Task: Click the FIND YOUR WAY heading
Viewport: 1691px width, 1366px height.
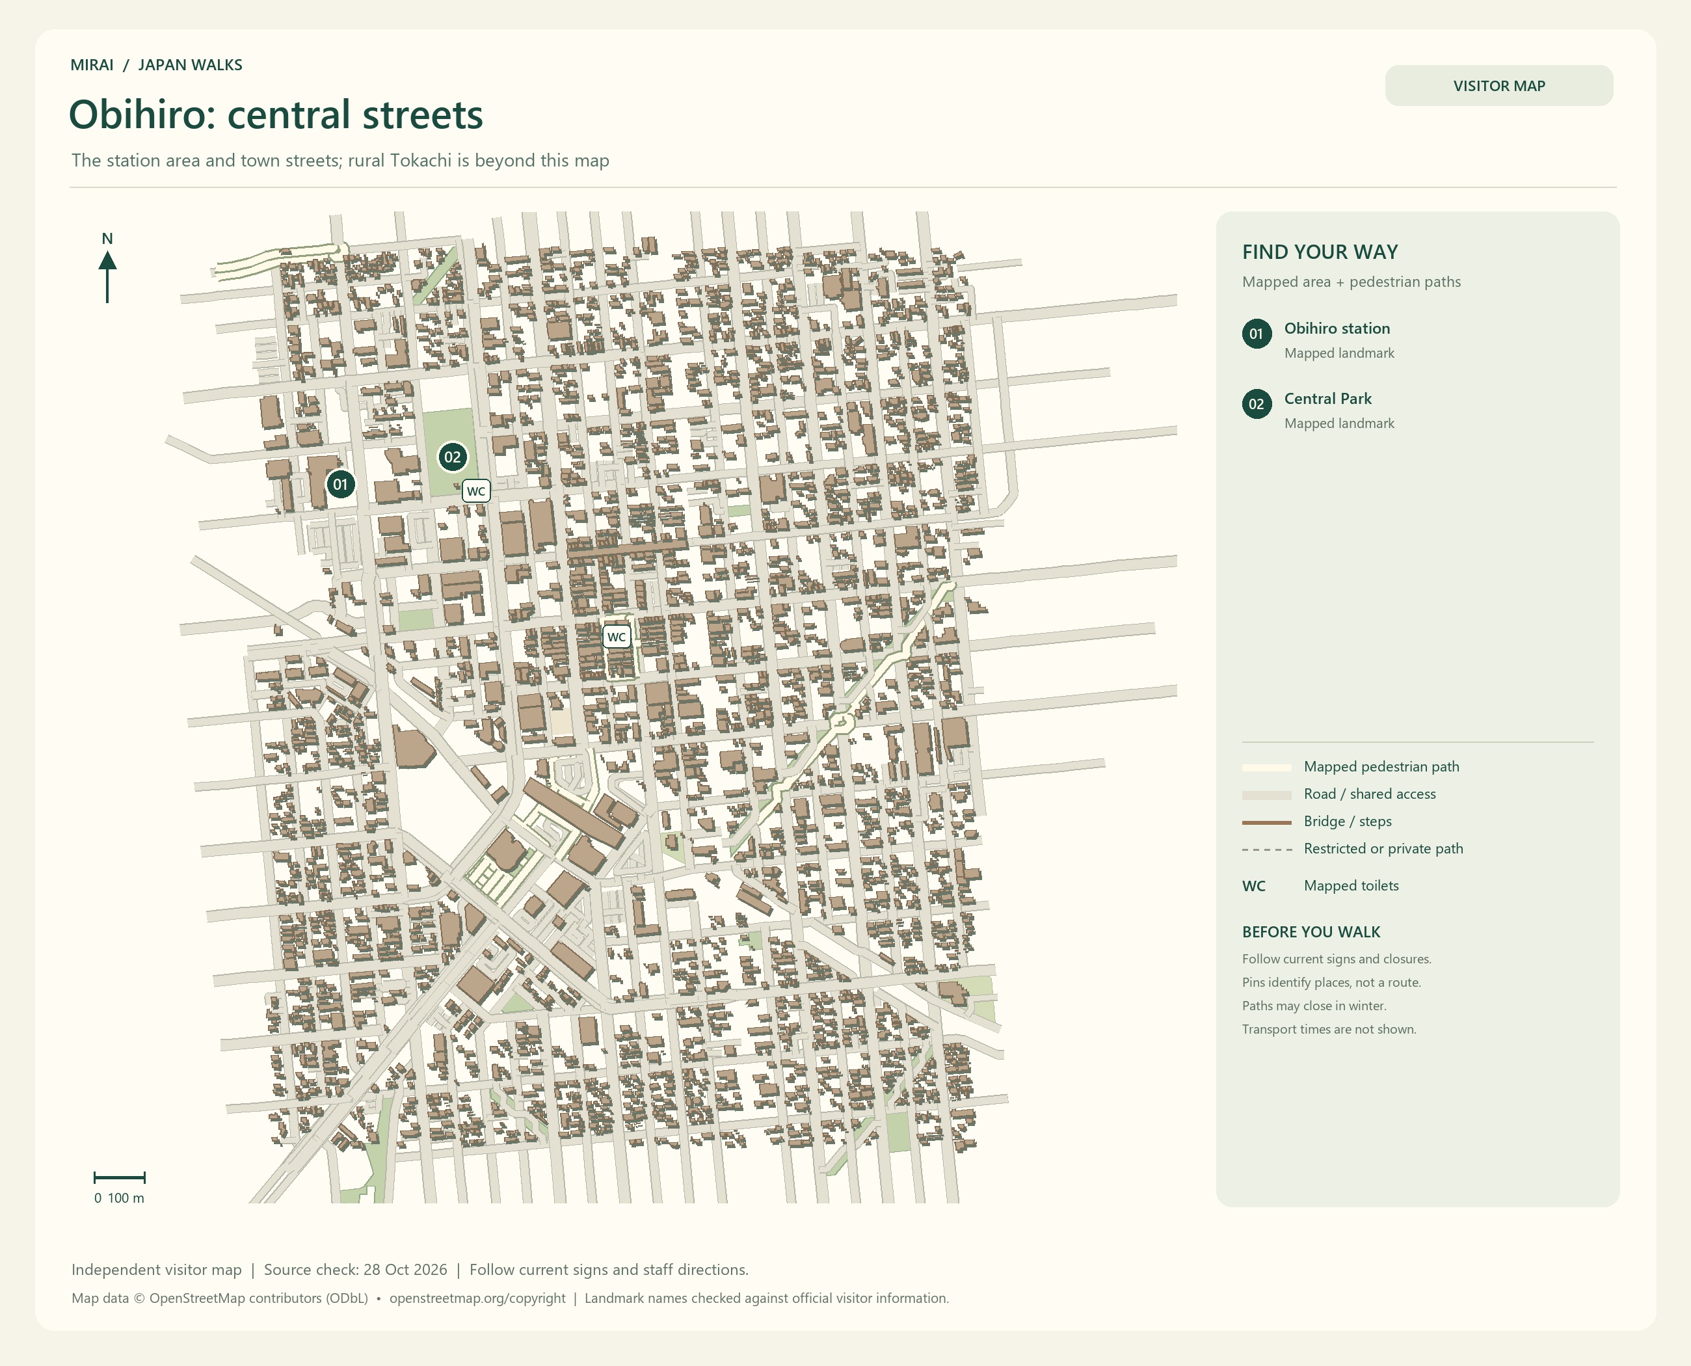Action: pos(1320,252)
